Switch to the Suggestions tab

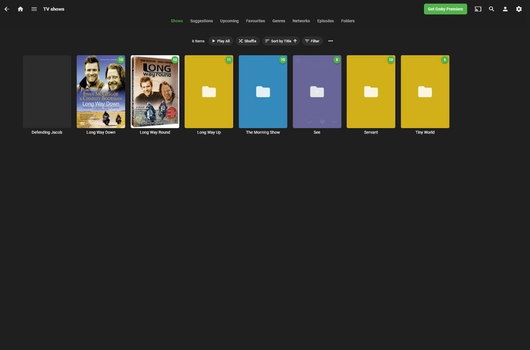[201, 20]
